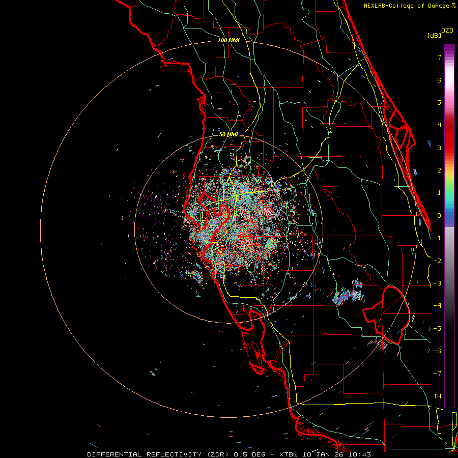This screenshot has width=458, height=458.
Task: Click the KTBW radar site identifier
Action: (289, 454)
